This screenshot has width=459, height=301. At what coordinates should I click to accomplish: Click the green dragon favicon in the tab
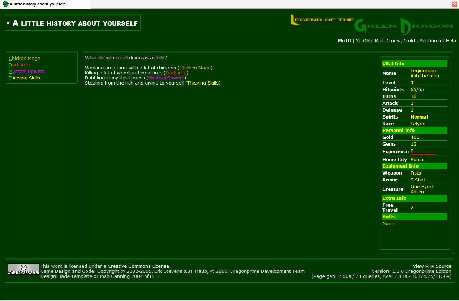pyautogui.click(x=5, y=4)
